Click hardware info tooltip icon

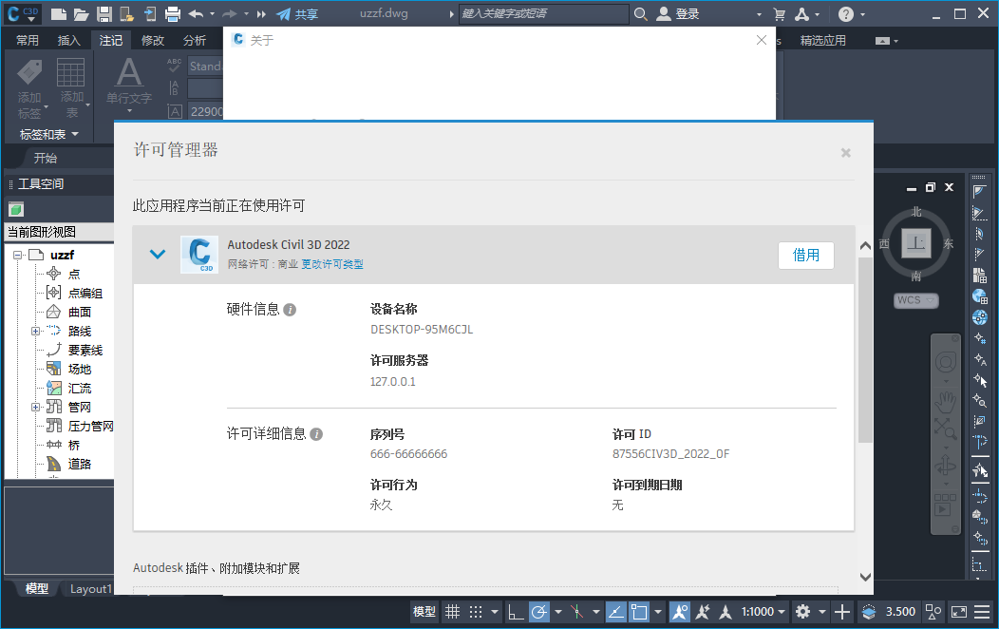click(x=291, y=310)
